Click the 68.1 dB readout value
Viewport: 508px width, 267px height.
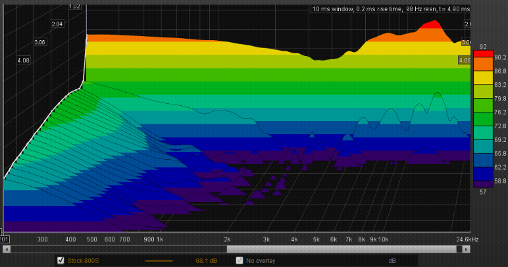(x=207, y=261)
